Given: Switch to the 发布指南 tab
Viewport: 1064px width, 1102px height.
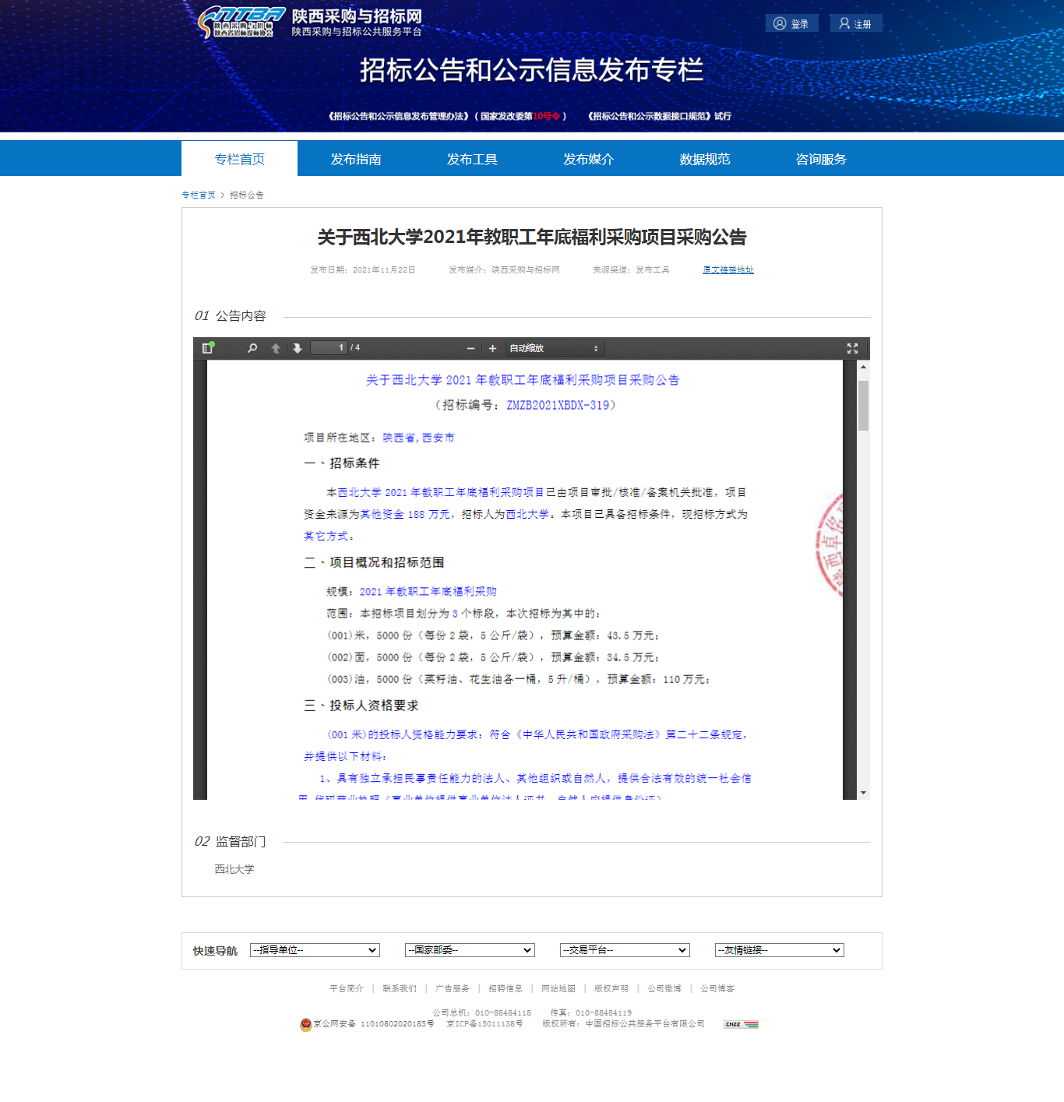Looking at the screenshot, I should click(x=356, y=159).
